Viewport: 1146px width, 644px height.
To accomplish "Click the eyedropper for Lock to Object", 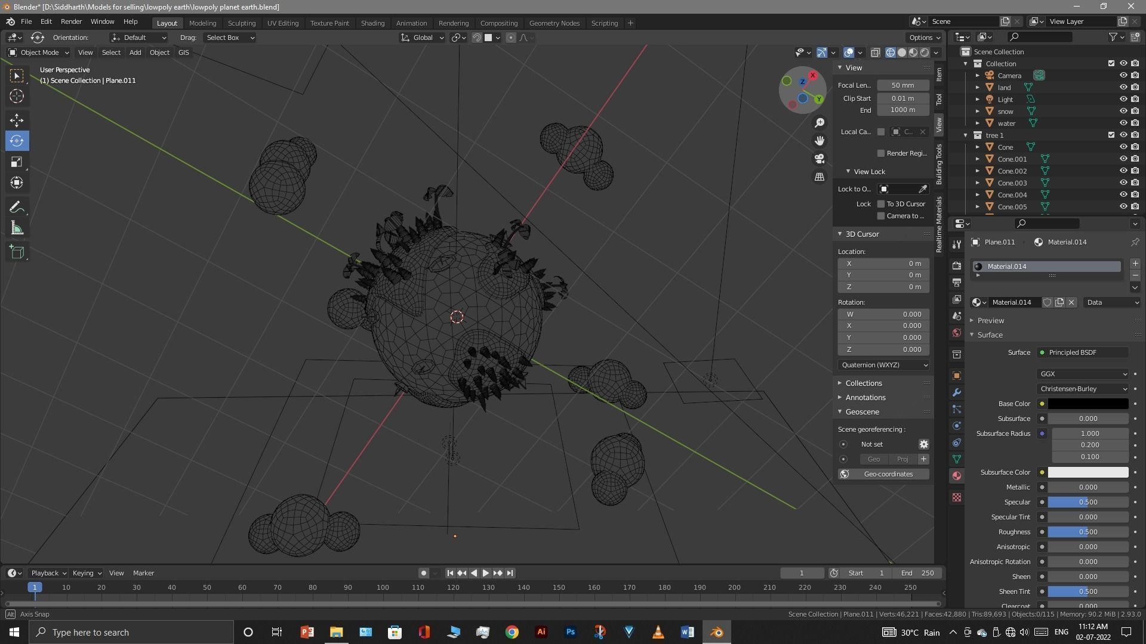I will pyautogui.click(x=923, y=189).
